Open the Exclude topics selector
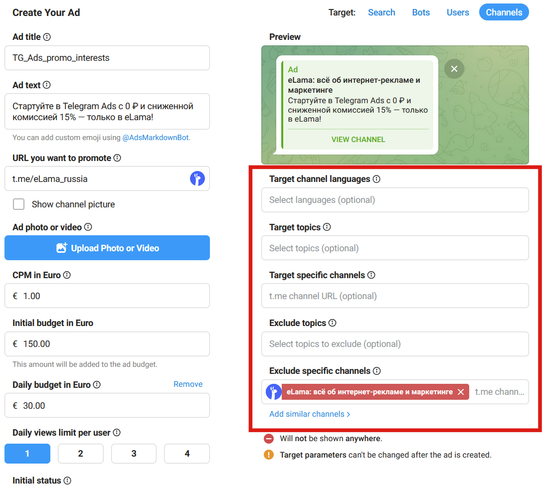Viewport: 548px width, 489px height. pyautogui.click(x=395, y=344)
